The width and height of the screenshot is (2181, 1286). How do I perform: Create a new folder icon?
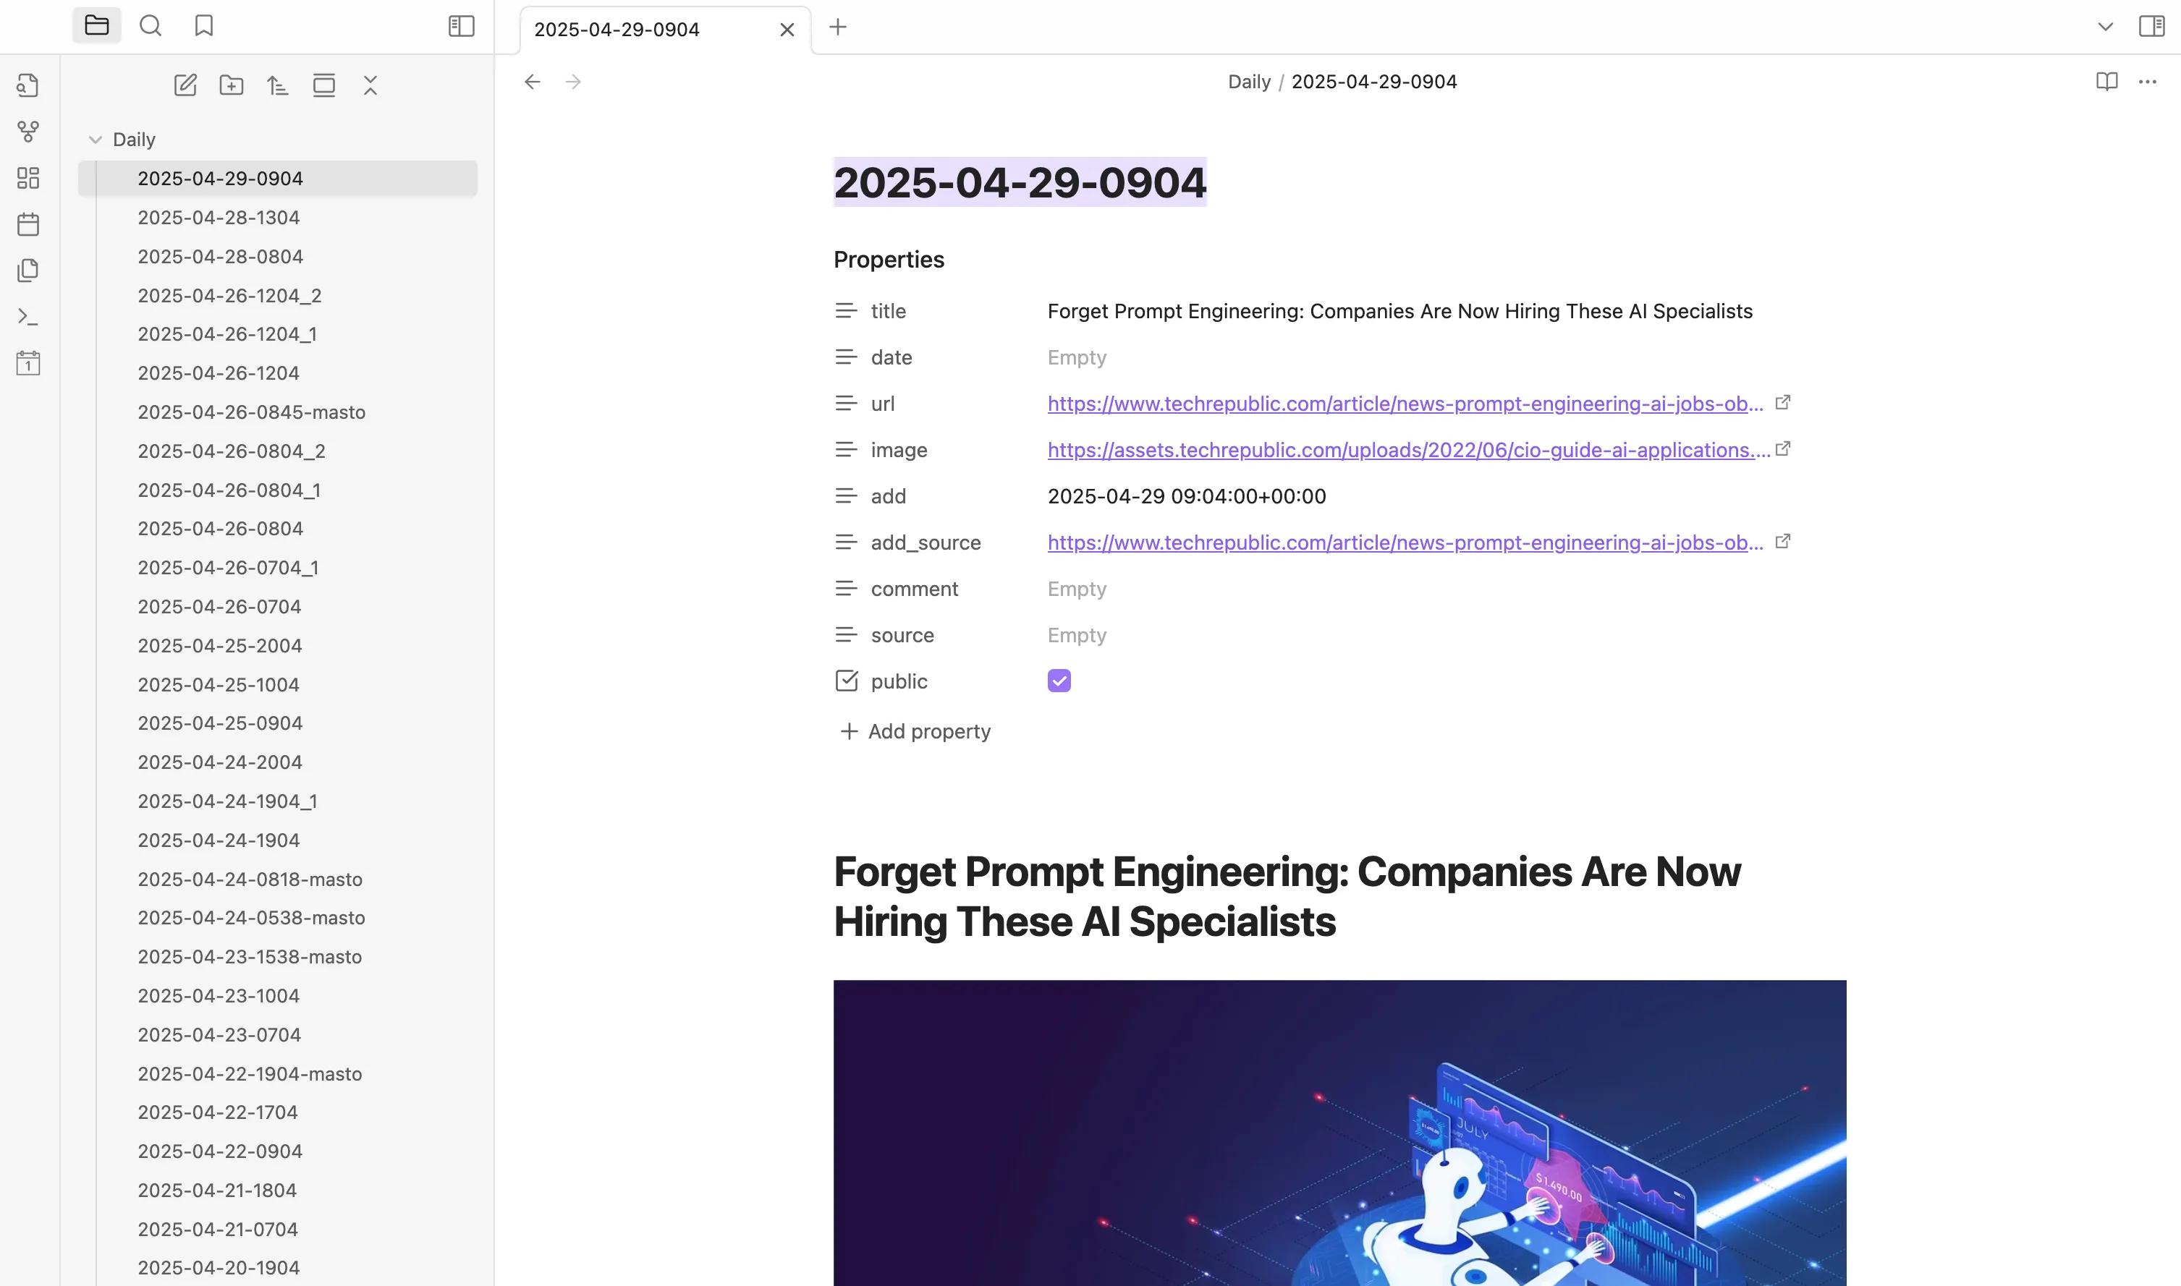pos(232,85)
